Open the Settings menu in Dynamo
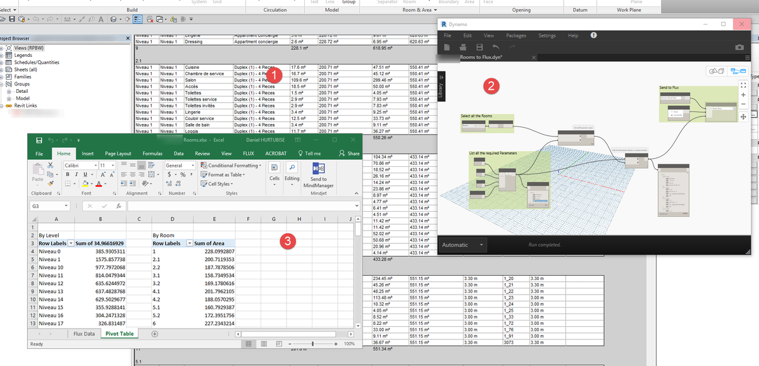This screenshot has width=759, height=366. tap(547, 35)
